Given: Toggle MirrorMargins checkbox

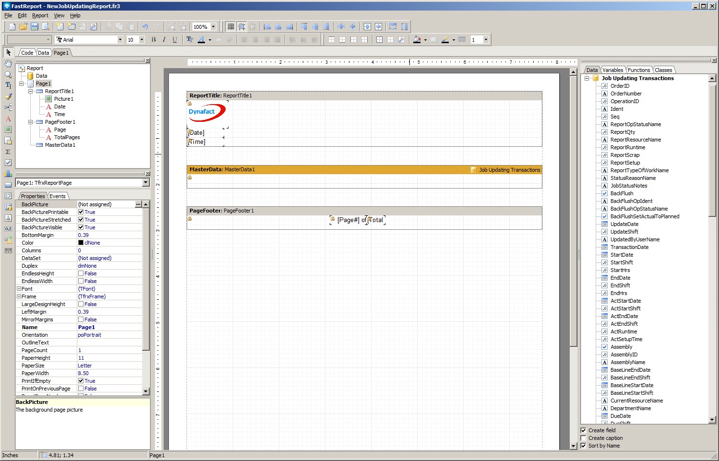Looking at the screenshot, I should [81, 319].
